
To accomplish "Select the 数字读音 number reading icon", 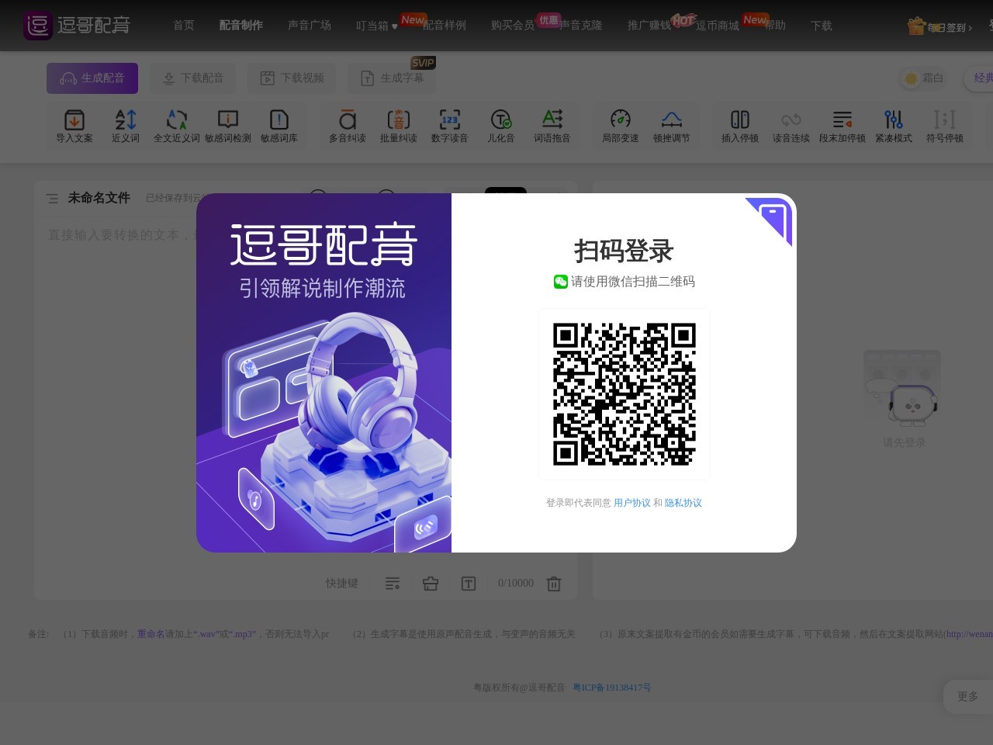I will coord(450,126).
